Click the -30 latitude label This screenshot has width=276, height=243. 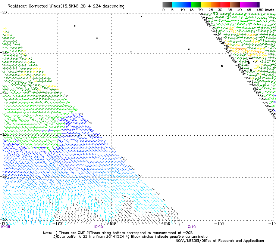coord(4,219)
